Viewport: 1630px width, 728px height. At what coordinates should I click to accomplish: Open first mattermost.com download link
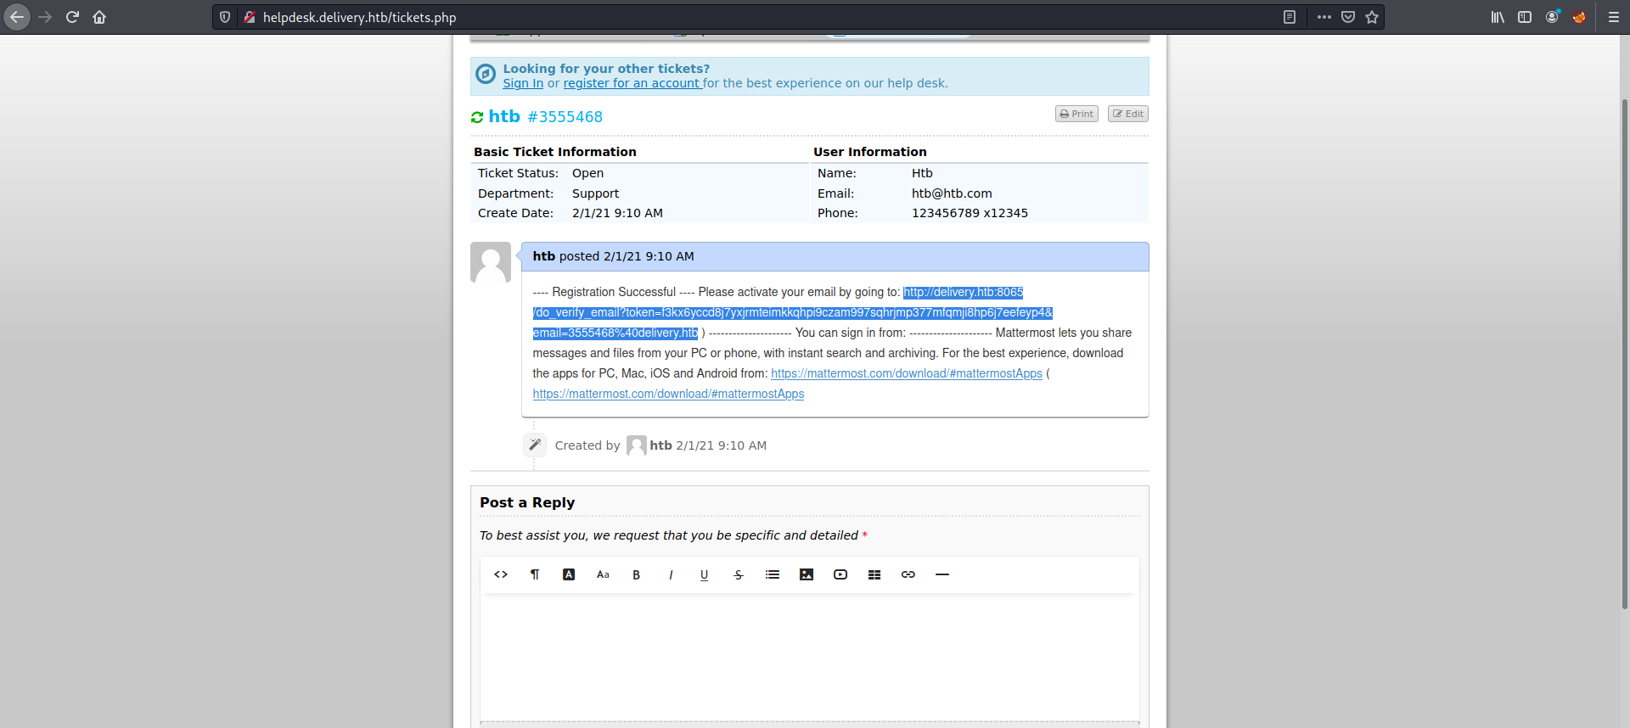[906, 373]
